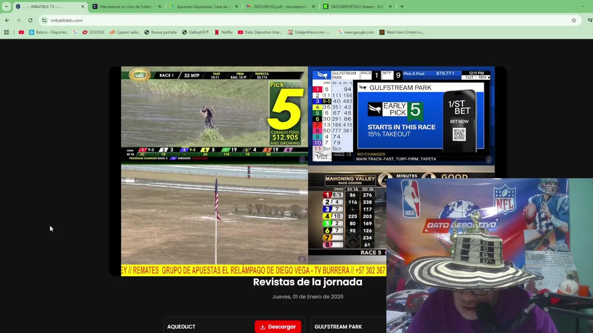The width and height of the screenshot is (593, 333).
Task: Open Dato Deportivo Inte... bookmark
Action: tap(259, 32)
